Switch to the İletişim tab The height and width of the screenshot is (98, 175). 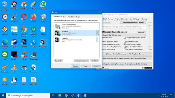click(x=78, y=17)
